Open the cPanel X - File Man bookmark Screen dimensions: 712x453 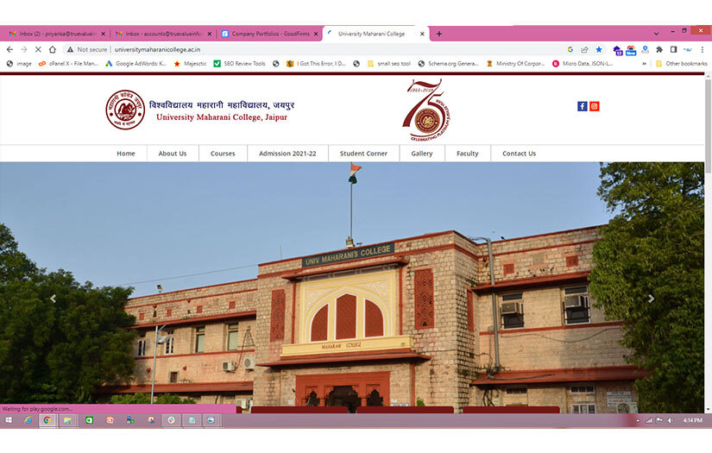(68, 64)
